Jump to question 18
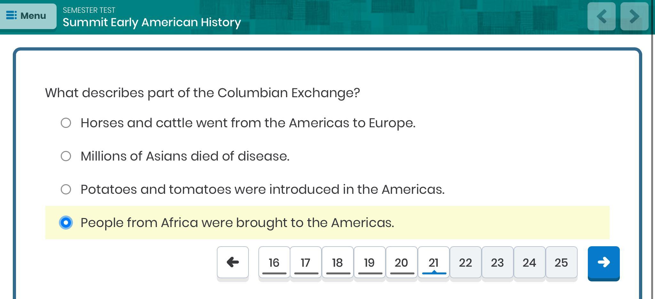This screenshot has width=655, height=299. (338, 263)
